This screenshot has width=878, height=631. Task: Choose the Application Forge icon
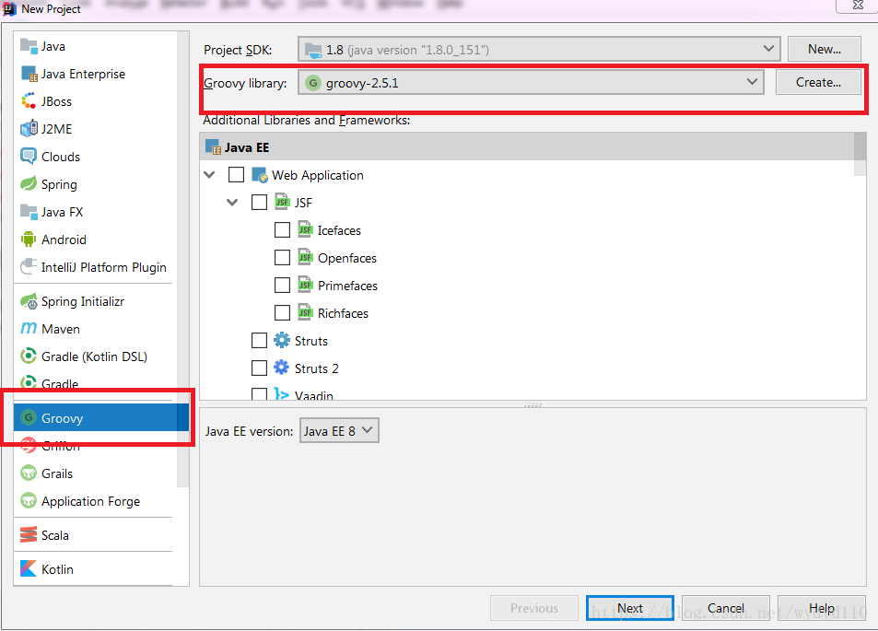tap(29, 501)
